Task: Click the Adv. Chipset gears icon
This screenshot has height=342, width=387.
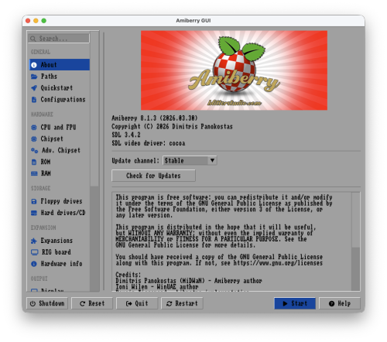Action: (34, 150)
